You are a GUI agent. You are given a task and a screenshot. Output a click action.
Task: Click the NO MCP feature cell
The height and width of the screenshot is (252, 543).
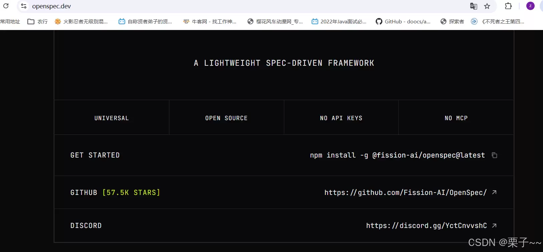tap(456, 118)
